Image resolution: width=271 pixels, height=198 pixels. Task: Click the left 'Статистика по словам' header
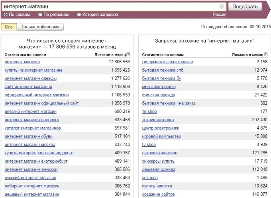pos(26,55)
